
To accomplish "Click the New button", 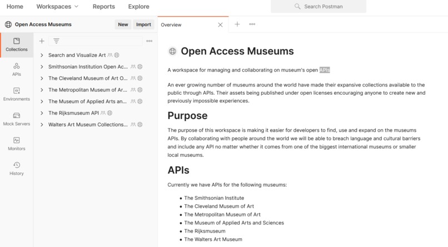I will click(123, 24).
